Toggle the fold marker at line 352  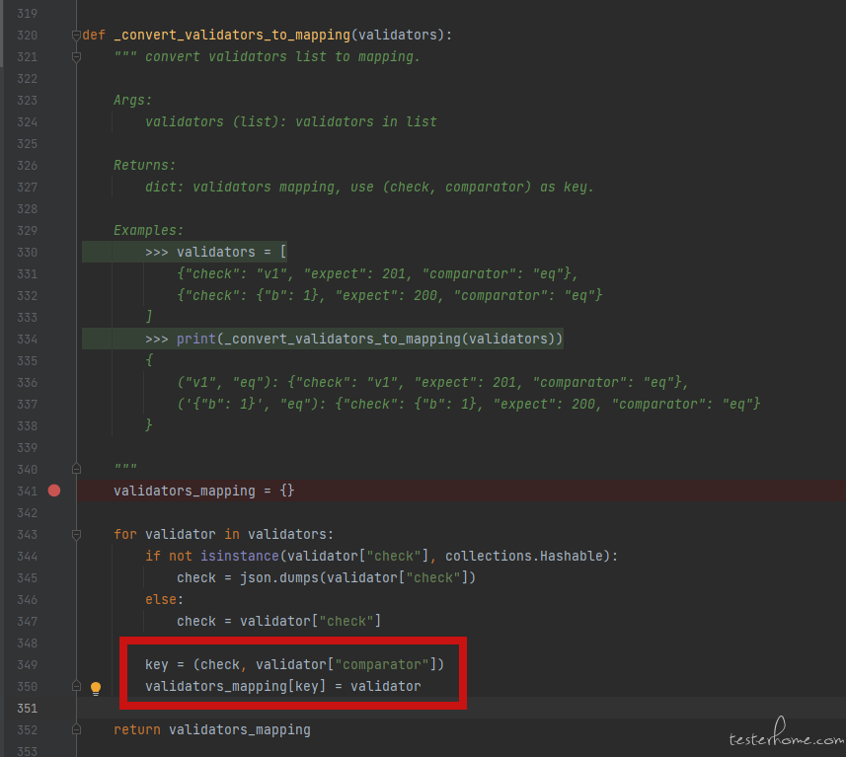(x=76, y=729)
